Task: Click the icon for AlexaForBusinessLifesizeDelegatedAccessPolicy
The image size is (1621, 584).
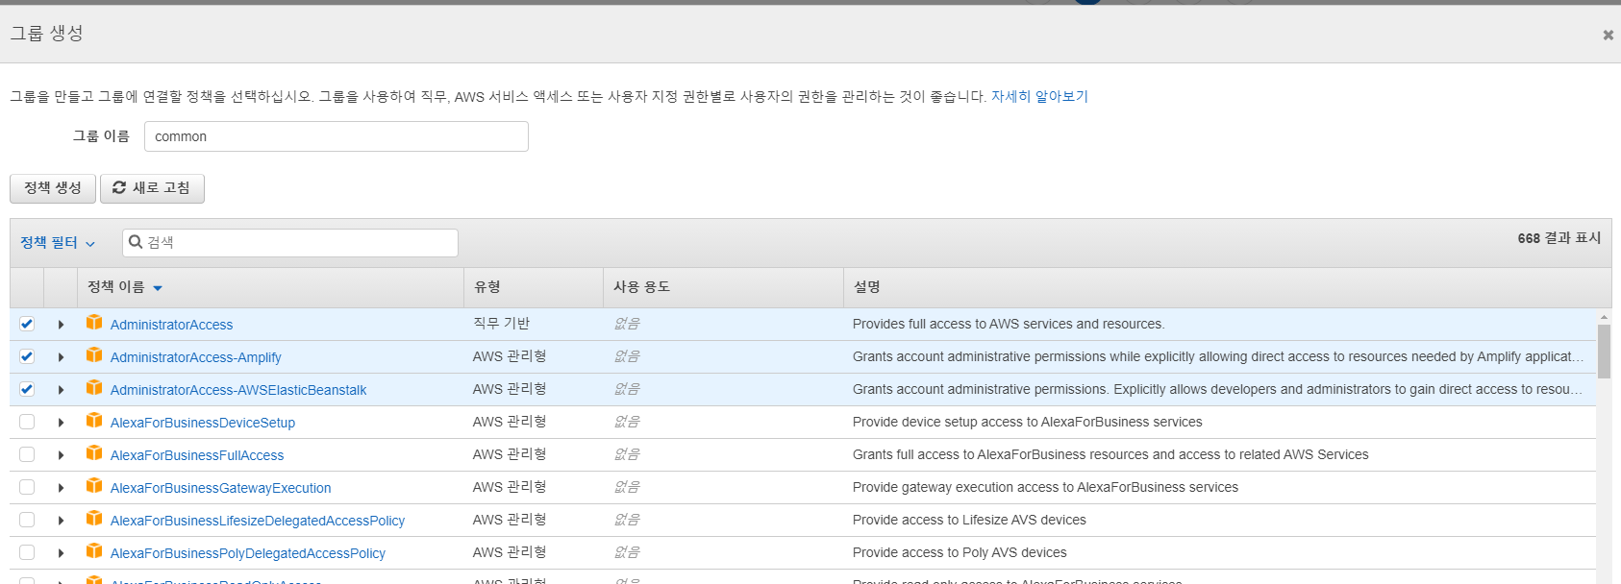Action: coord(94,519)
